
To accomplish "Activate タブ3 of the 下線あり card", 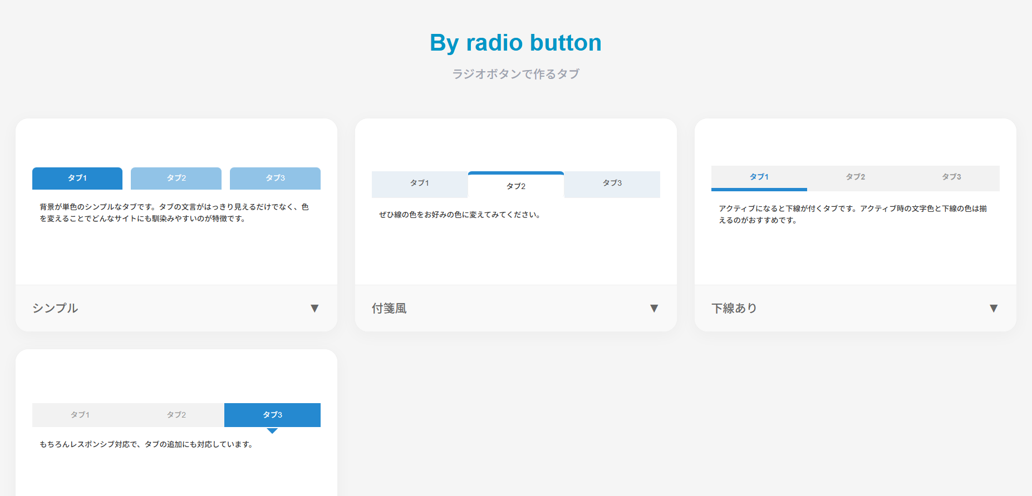I will point(951,176).
